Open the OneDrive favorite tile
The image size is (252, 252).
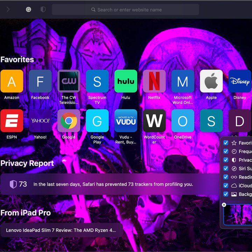click(183, 121)
